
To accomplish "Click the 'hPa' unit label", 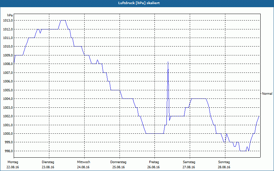I will click(10, 15).
